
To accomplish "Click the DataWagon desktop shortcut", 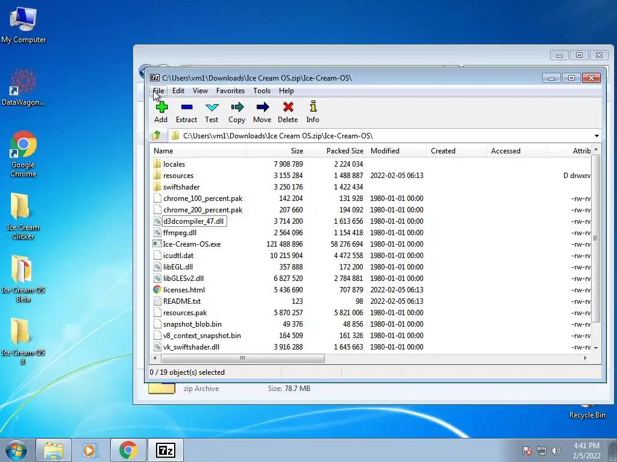I will click(23, 87).
